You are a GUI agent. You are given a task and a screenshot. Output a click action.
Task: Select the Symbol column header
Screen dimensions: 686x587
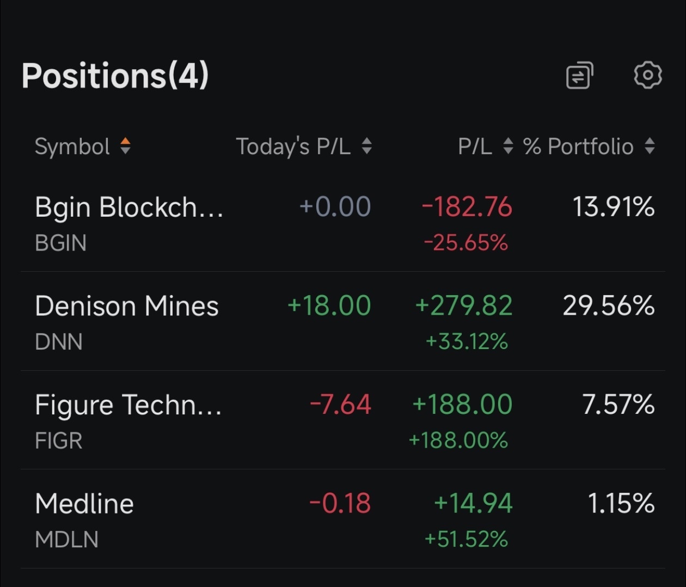72,146
